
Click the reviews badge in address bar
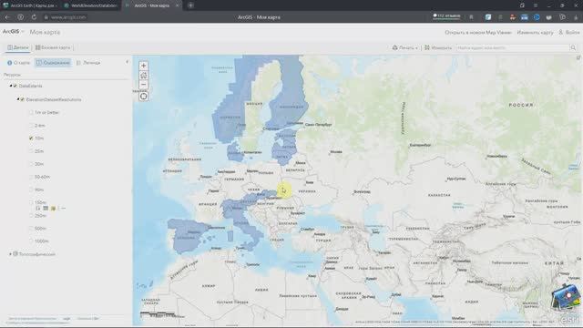click(x=446, y=16)
